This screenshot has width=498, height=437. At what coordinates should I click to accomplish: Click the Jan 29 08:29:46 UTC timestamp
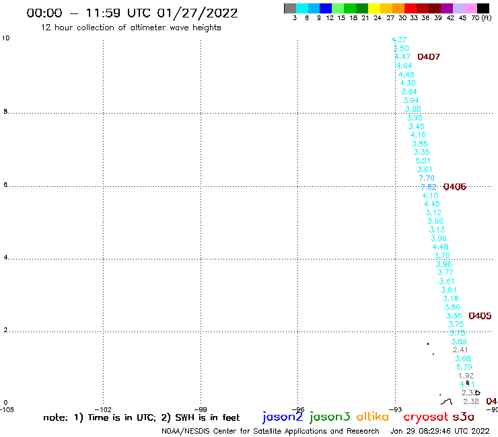coord(439,431)
